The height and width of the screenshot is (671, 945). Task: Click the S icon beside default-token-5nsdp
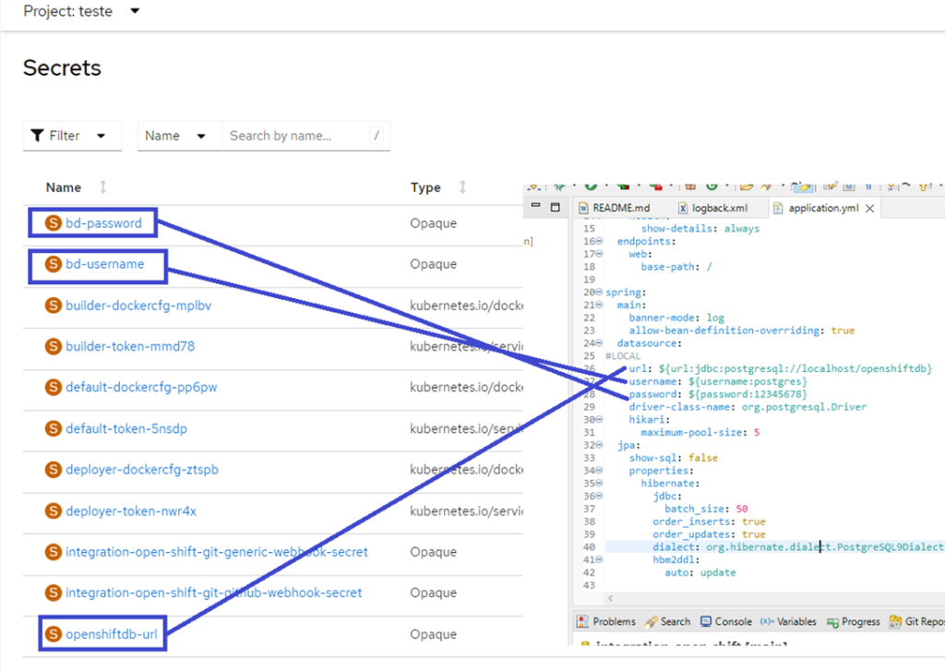tap(53, 428)
